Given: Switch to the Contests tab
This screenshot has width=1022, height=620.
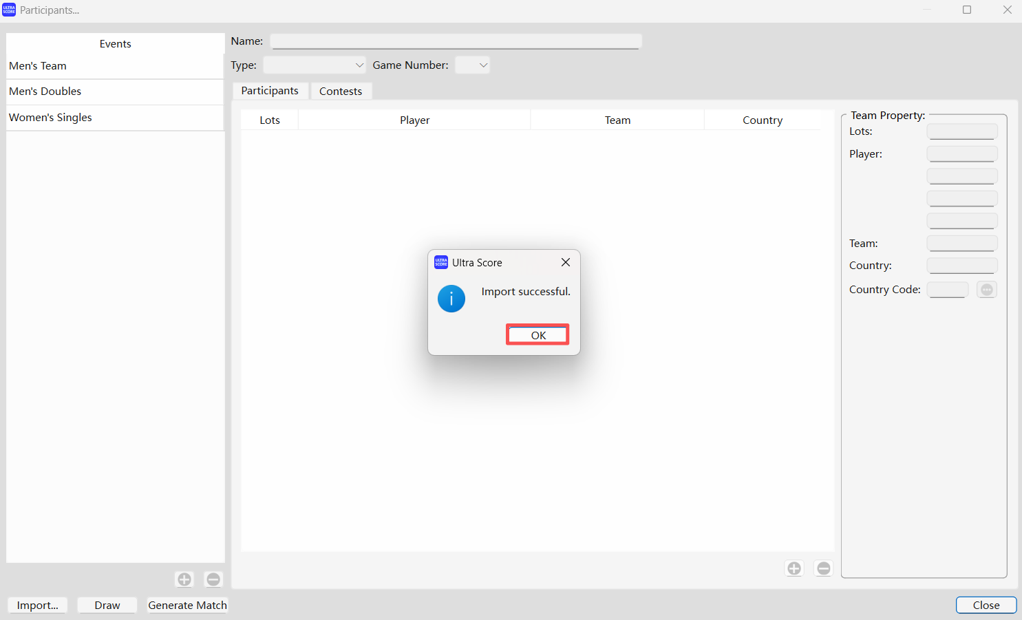Looking at the screenshot, I should pos(341,91).
